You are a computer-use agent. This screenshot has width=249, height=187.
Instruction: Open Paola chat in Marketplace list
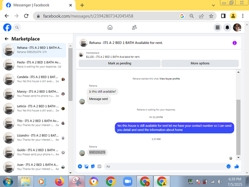pyautogui.click(x=34, y=64)
